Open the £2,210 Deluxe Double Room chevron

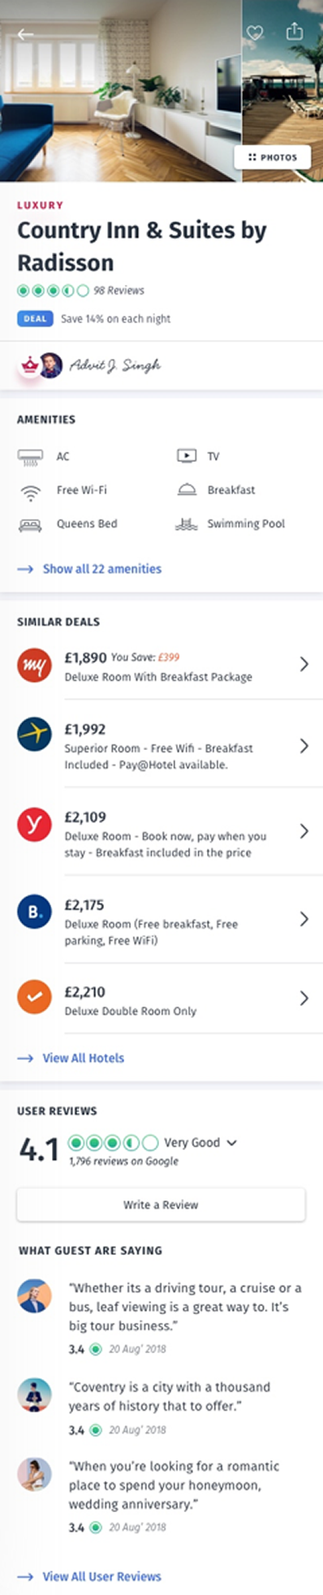pyautogui.click(x=304, y=998)
